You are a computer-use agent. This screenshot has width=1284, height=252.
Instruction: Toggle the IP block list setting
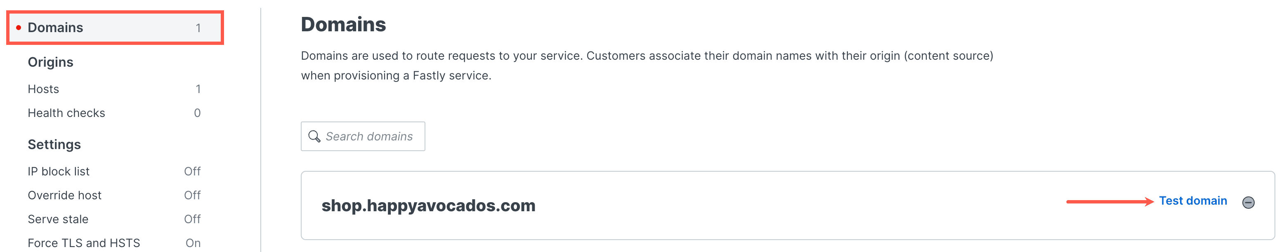tap(59, 171)
